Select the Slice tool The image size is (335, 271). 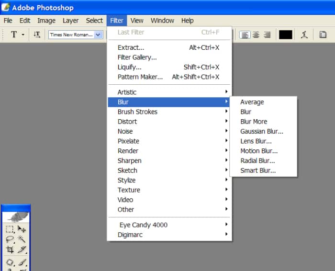(x=22, y=249)
